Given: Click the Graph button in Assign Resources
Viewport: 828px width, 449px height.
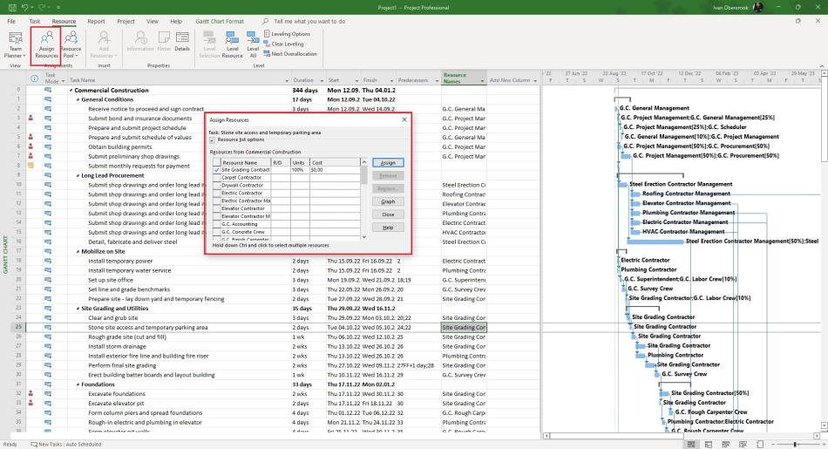Looking at the screenshot, I should 388,201.
